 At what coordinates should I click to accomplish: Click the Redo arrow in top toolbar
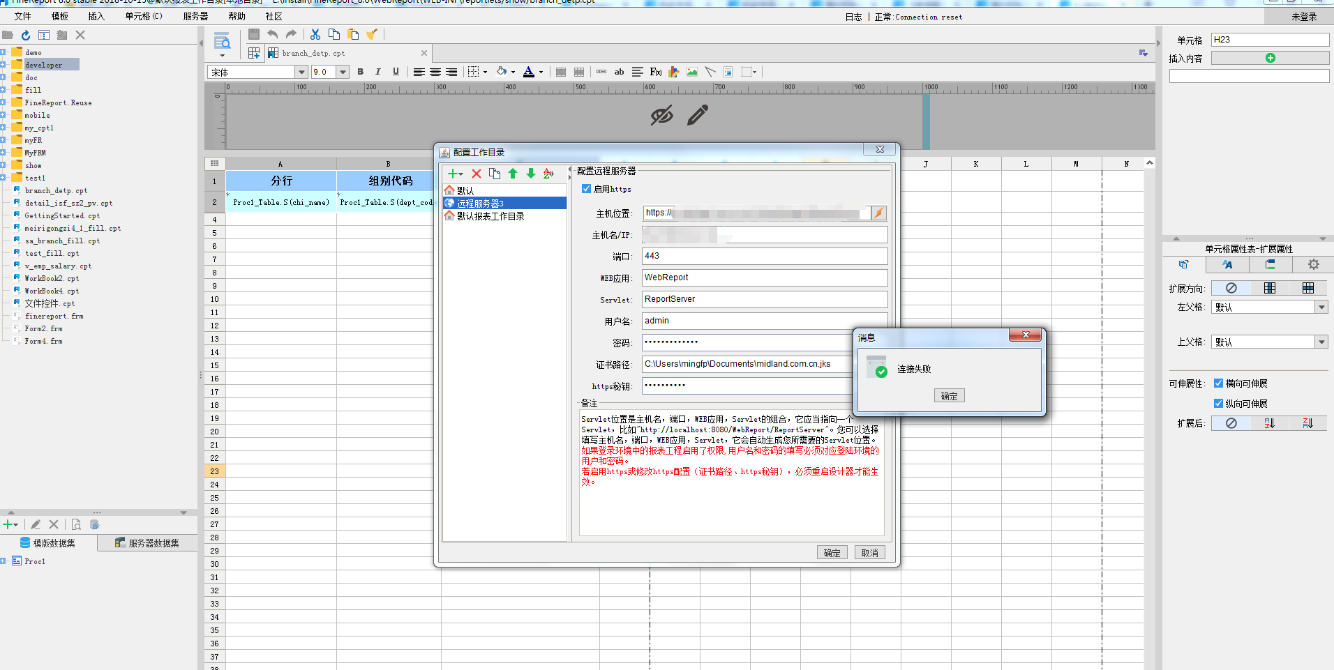[291, 34]
